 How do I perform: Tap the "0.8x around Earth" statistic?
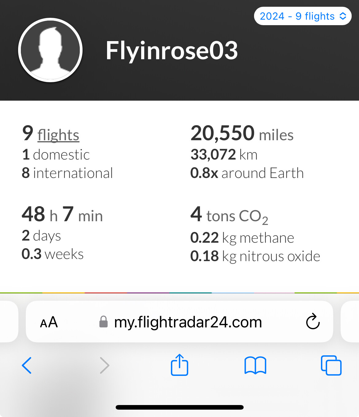247,173
